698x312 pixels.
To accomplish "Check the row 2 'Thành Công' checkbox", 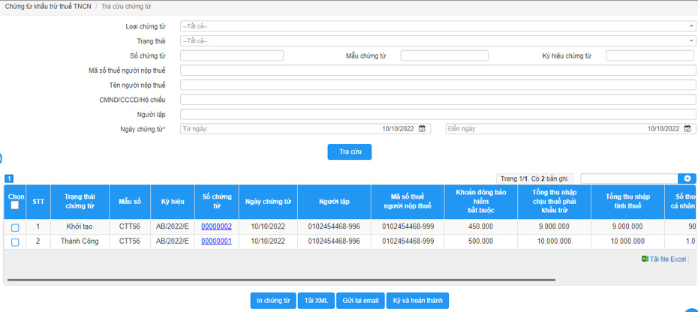I will click(15, 242).
